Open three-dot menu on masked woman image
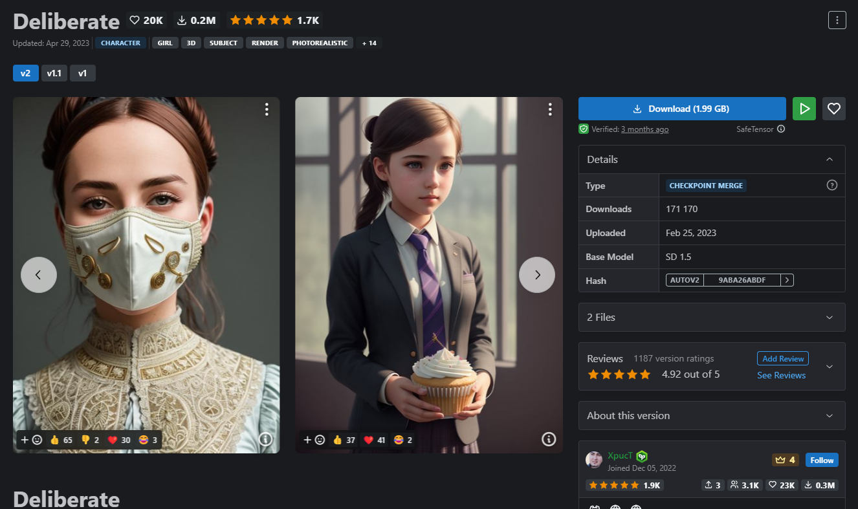Image resolution: width=858 pixels, height=509 pixels. 267,110
